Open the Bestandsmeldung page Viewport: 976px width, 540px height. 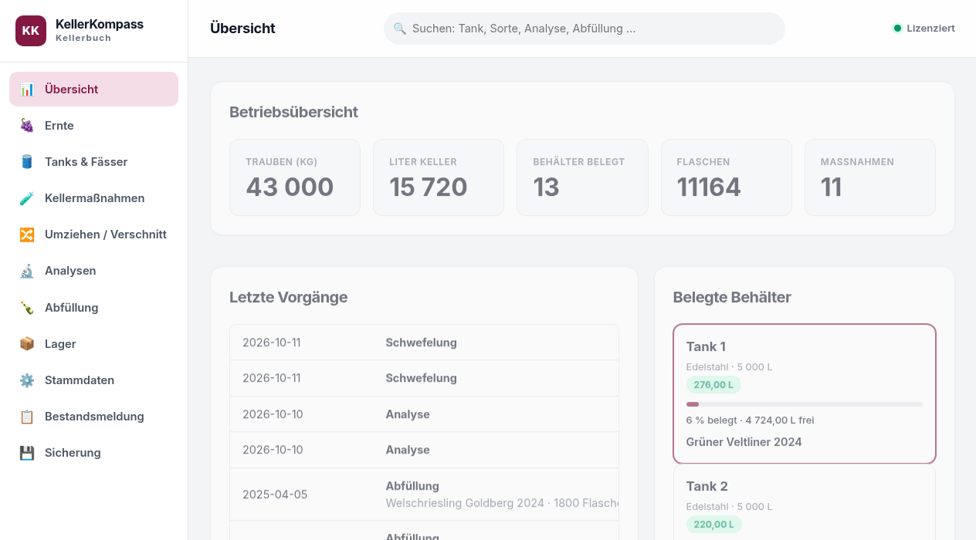93,417
